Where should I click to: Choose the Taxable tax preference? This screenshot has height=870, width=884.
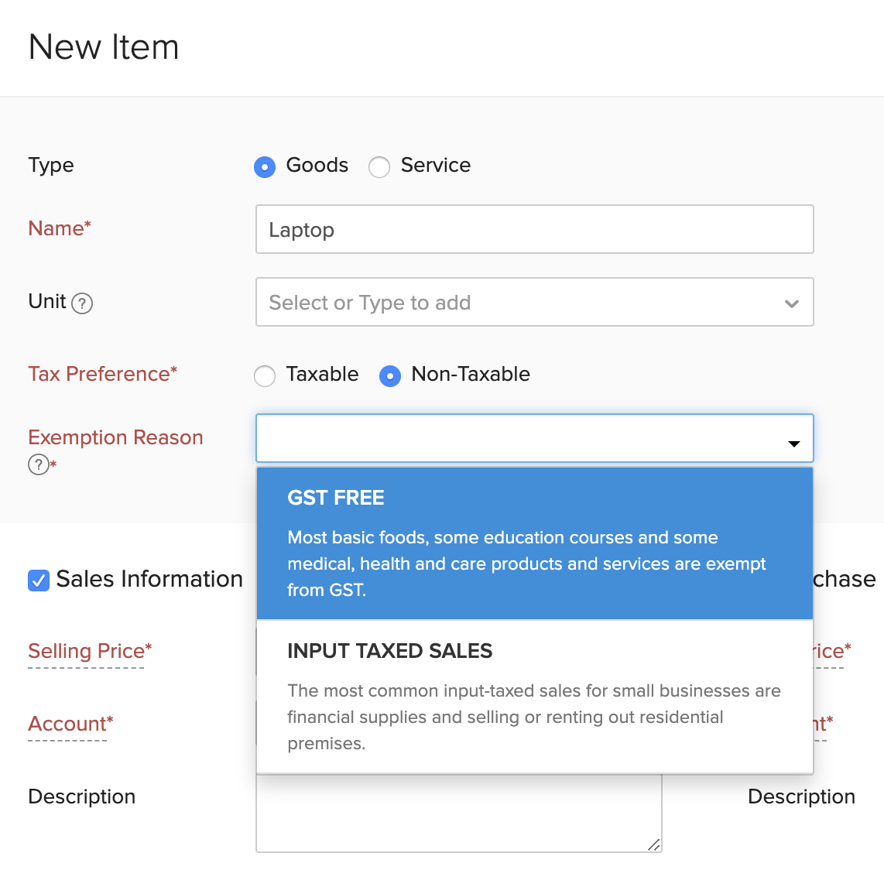click(x=265, y=375)
